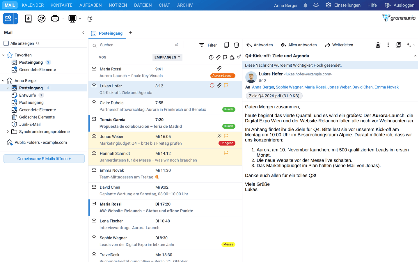The width and height of the screenshot is (419, 262).
Task: Click the AI sparkle icon
Action: click(409, 45)
